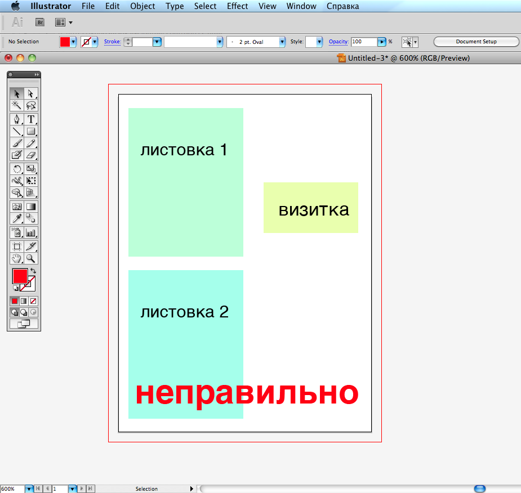This screenshot has width=521, height=493.
Task: Open the brush definition '2 pt. Oval' dropdown
Action: pos(282,42)
